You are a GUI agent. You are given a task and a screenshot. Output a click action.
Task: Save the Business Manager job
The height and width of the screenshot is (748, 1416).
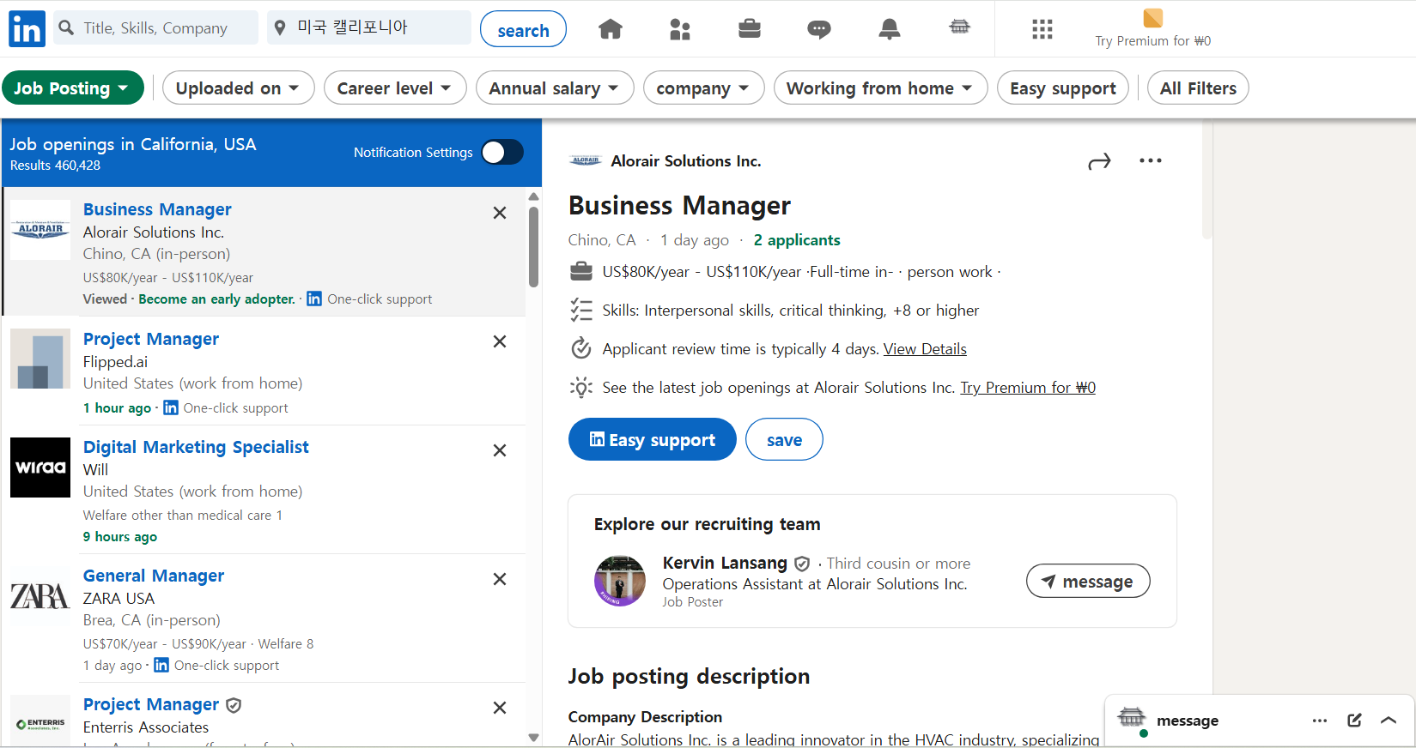pos(784,439)
